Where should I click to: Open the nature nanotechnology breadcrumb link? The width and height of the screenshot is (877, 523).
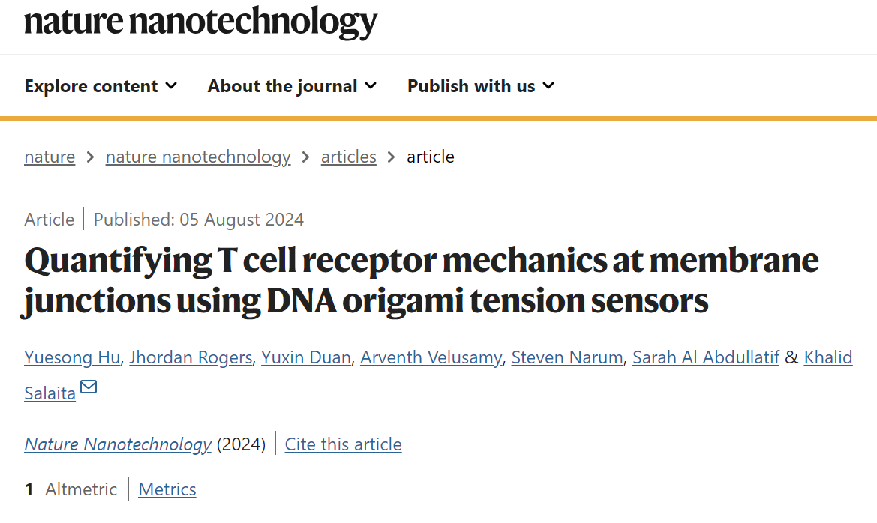(198, 157)
